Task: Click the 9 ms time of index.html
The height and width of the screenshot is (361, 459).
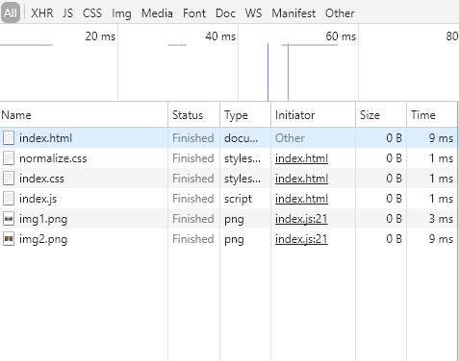Action: pyautogui.click(x=441, y=138)
